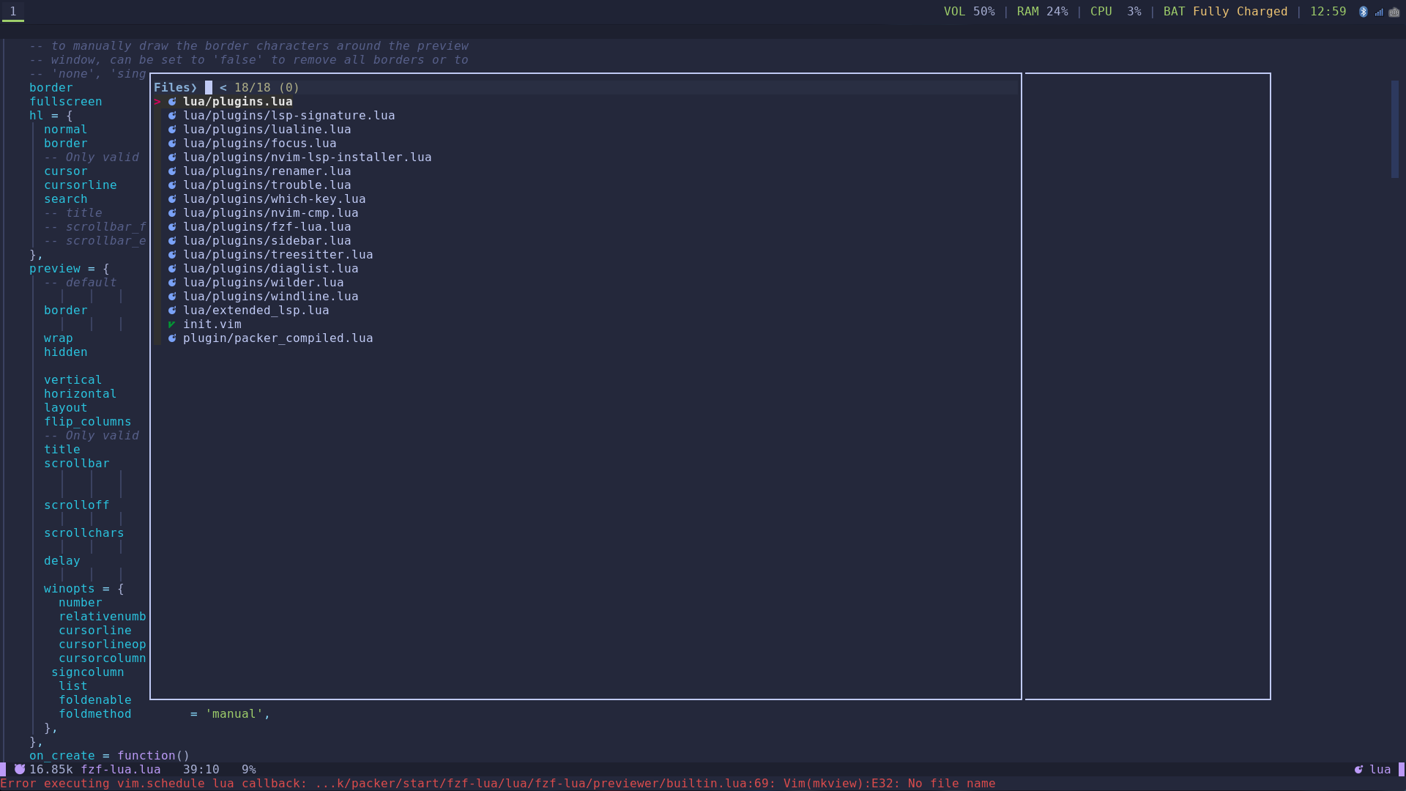
Task: Click the Lua icon beside plugin/packer_compiled.lua
Action: (x=172, y=338)
